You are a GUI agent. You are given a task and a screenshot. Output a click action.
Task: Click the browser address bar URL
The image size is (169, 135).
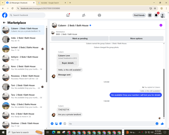tap(40, 8)
